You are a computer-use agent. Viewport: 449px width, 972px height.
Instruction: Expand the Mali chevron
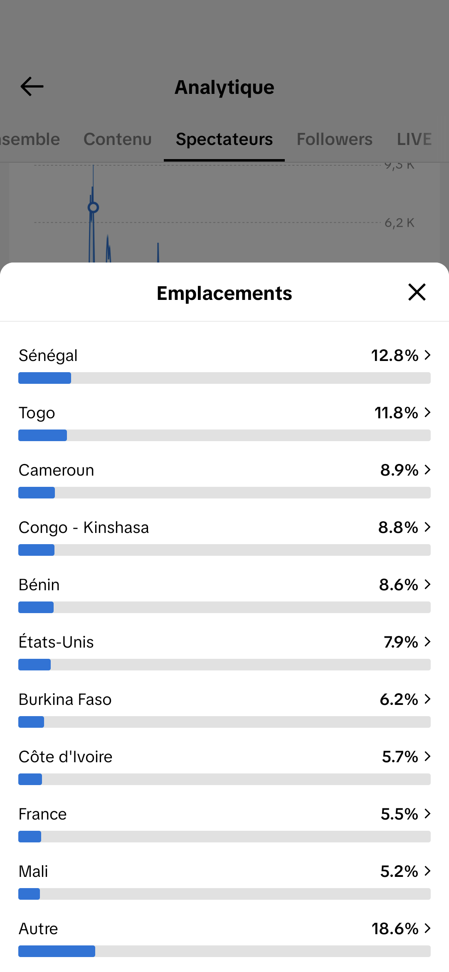[x=427, y=871]
